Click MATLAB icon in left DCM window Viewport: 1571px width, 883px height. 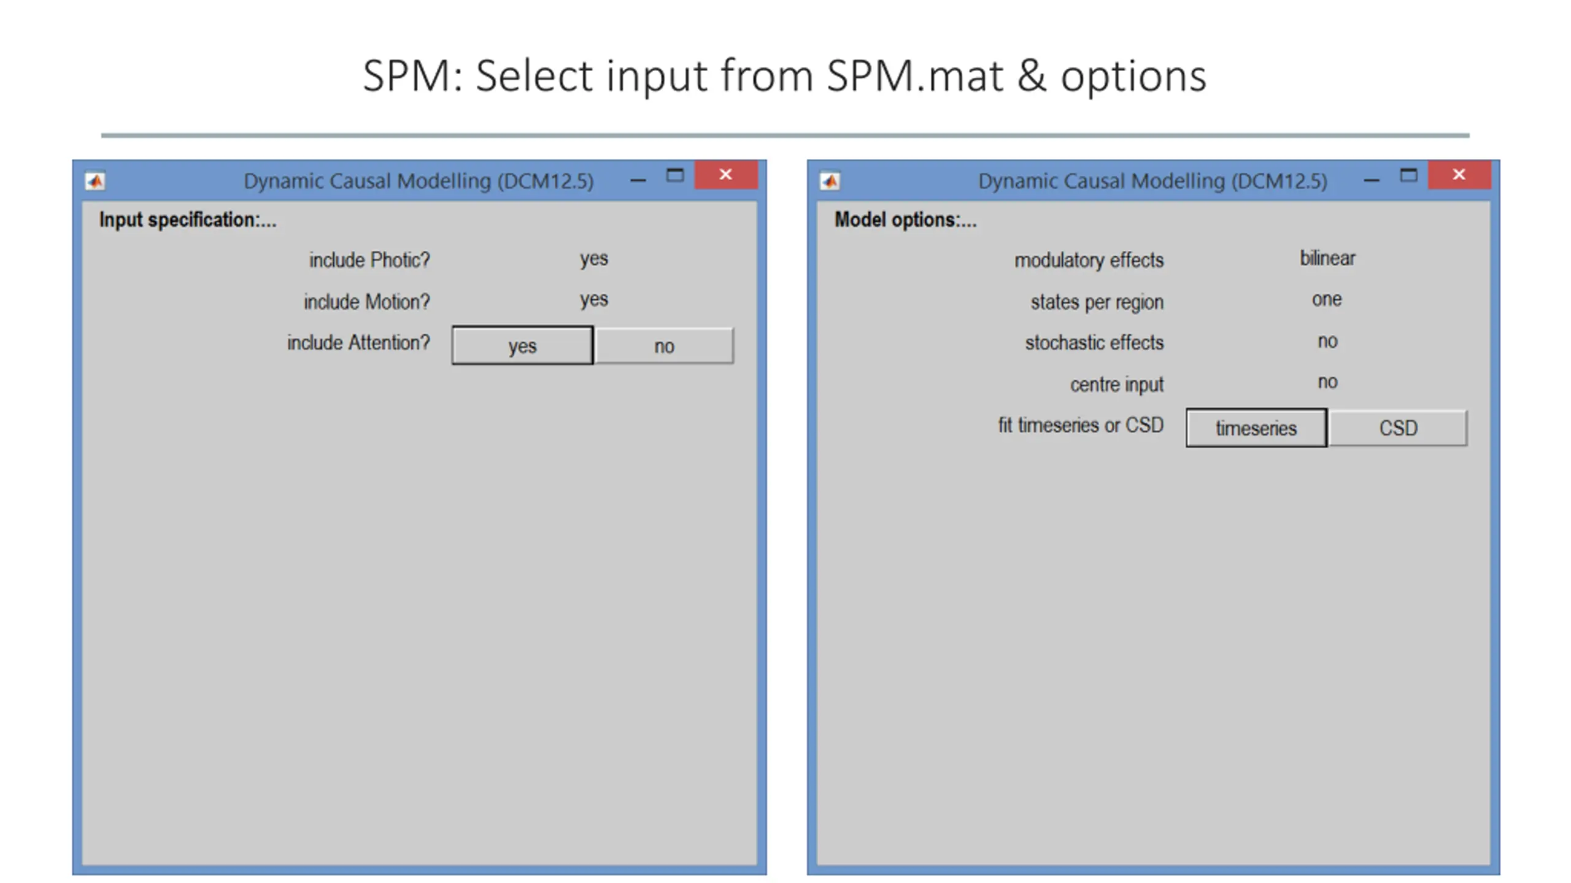(x=95, y=181)
